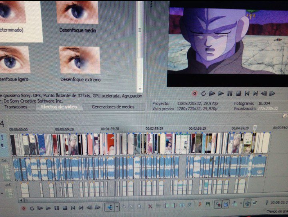Select the Desenfoque ligero preset thumbnail
Viewport: 288px width, 217px height.
14,60
